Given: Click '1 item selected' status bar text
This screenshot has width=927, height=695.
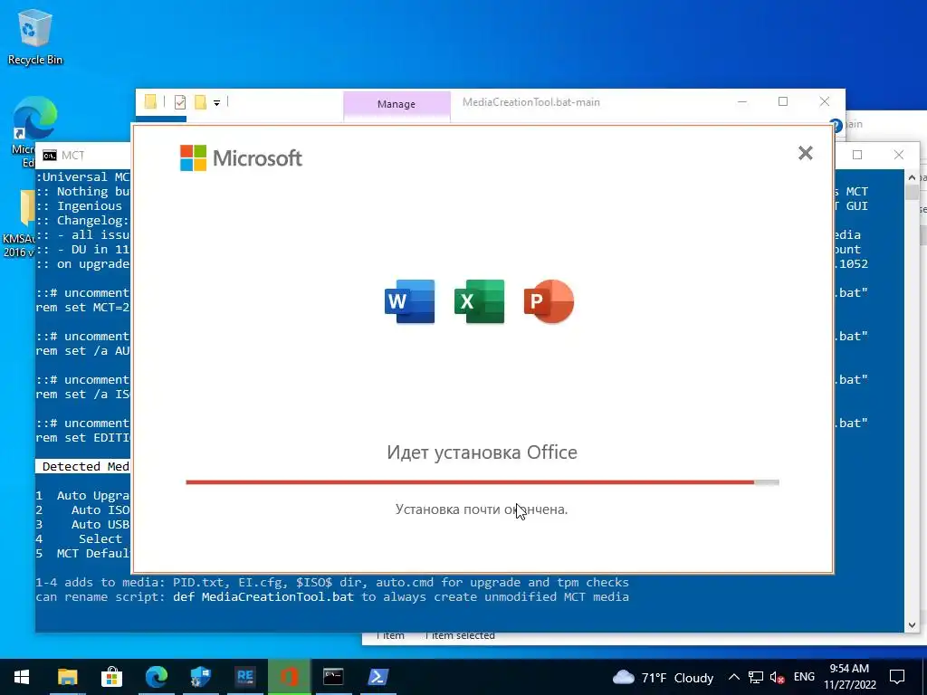Looking at the screenshot, I should click(460, 636).
